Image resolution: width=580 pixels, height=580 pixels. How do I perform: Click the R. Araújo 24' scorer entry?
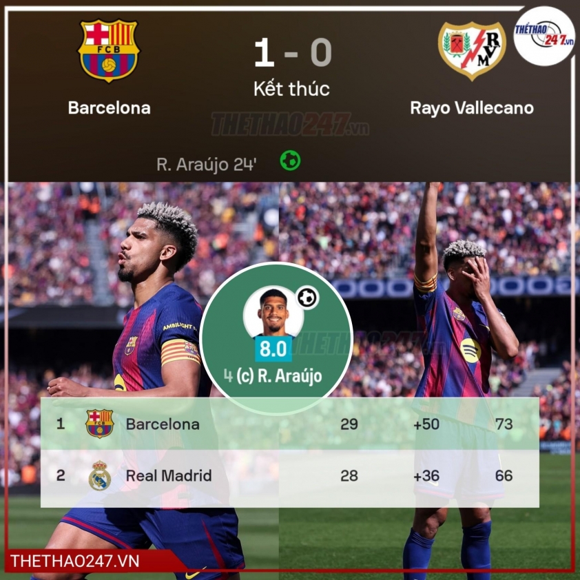pyautogui.click(x=207, y=164)
